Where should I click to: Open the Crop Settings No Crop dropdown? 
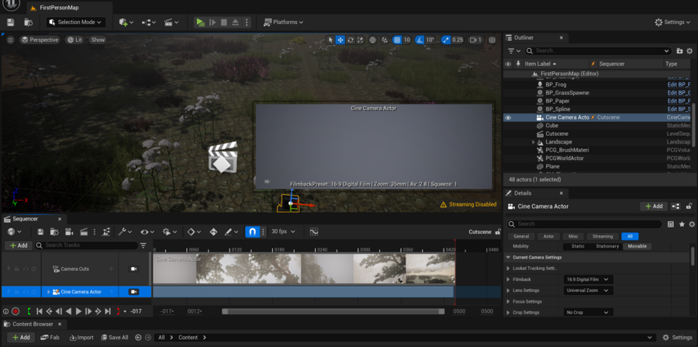point(588,313)
